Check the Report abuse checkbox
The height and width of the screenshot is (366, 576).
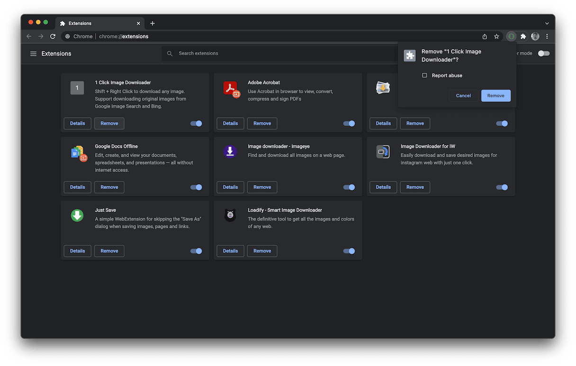click(424, 75)
